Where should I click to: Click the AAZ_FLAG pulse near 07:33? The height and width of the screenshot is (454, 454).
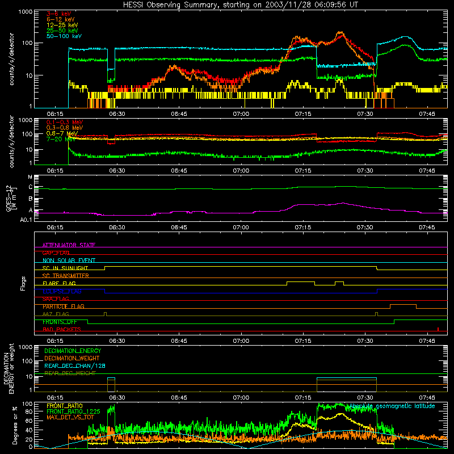pyautogui.click(x=376, y=314)
